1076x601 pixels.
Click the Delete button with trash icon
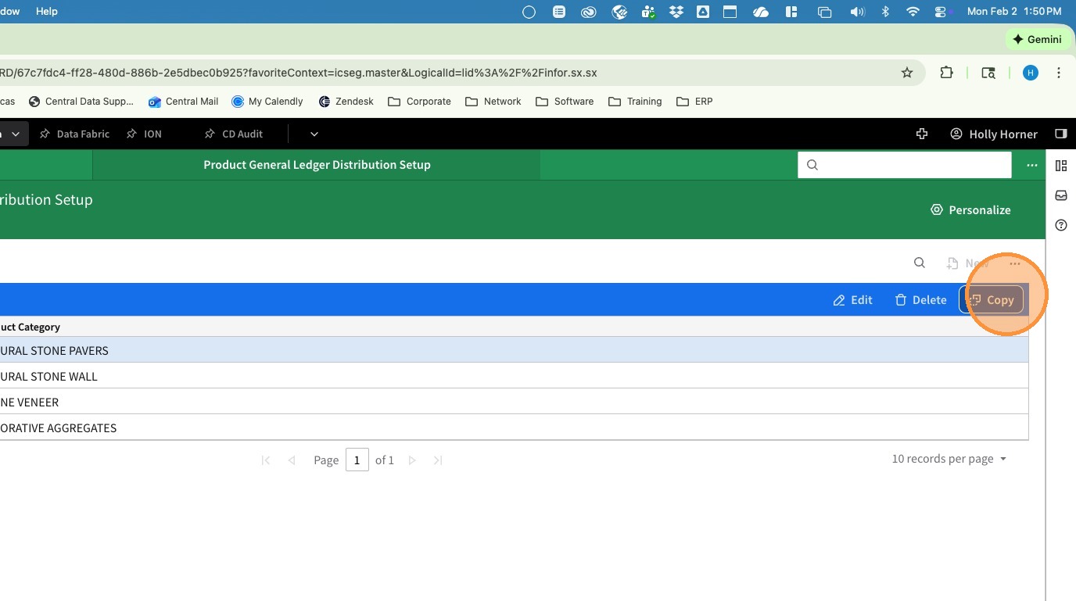(x=920, y=300)
